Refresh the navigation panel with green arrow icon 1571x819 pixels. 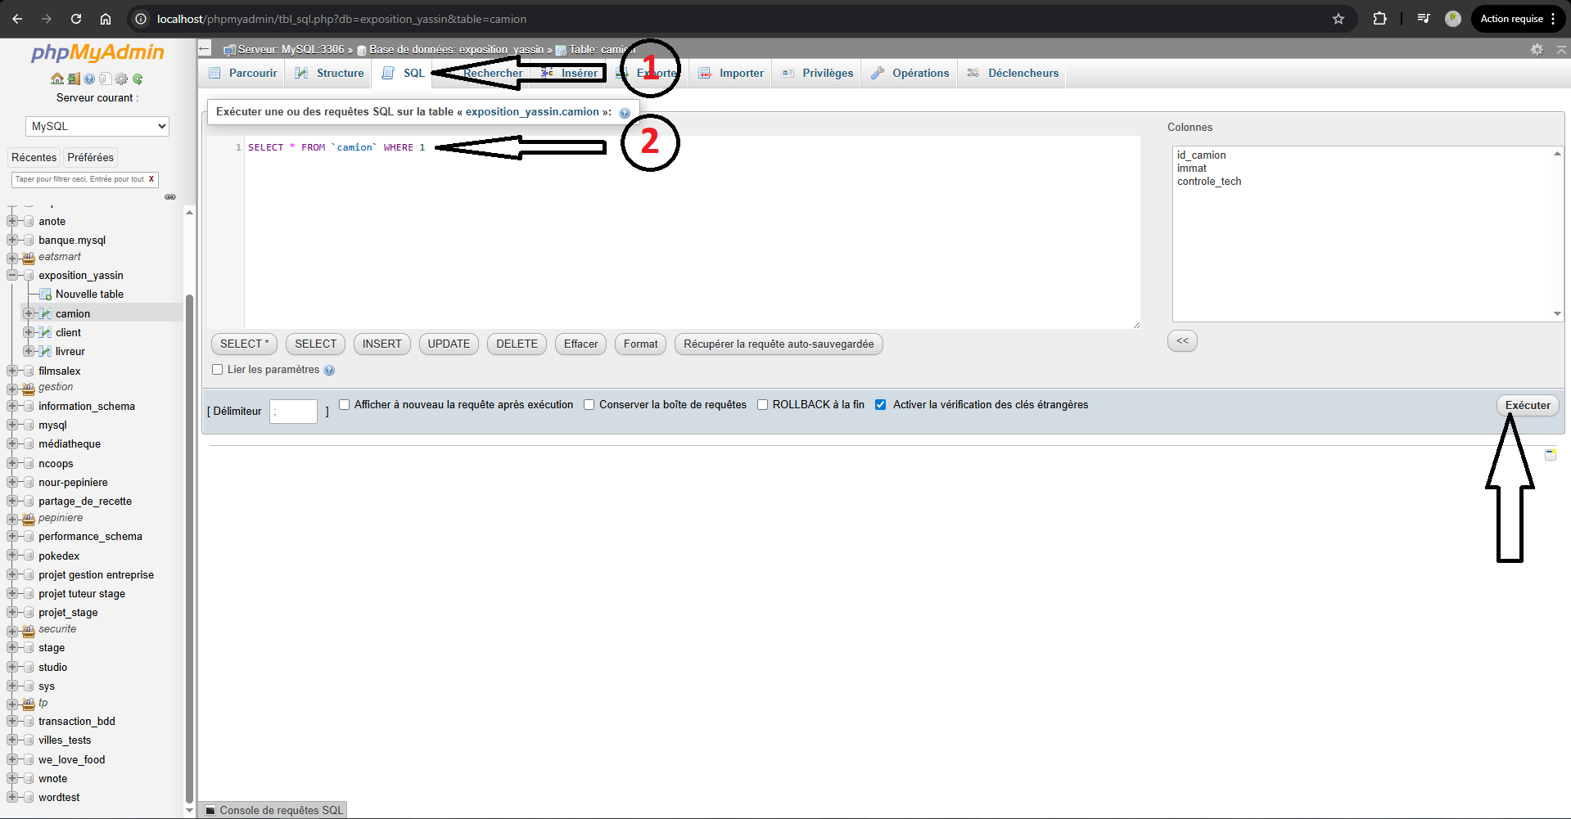(x=138, y=79)
